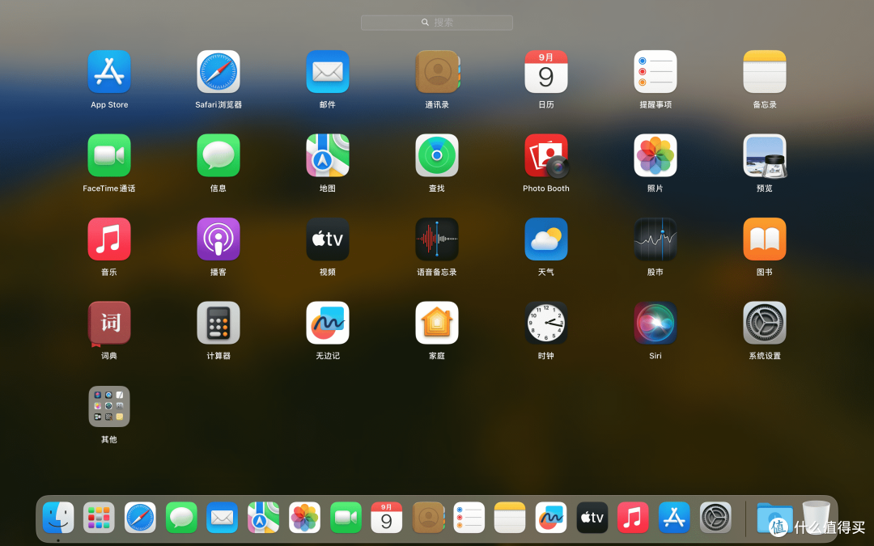Open Calendar from the Dock
The image size is (874, 546).
(386, 518)
